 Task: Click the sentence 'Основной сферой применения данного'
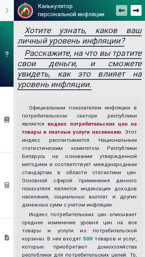point(79,181)
